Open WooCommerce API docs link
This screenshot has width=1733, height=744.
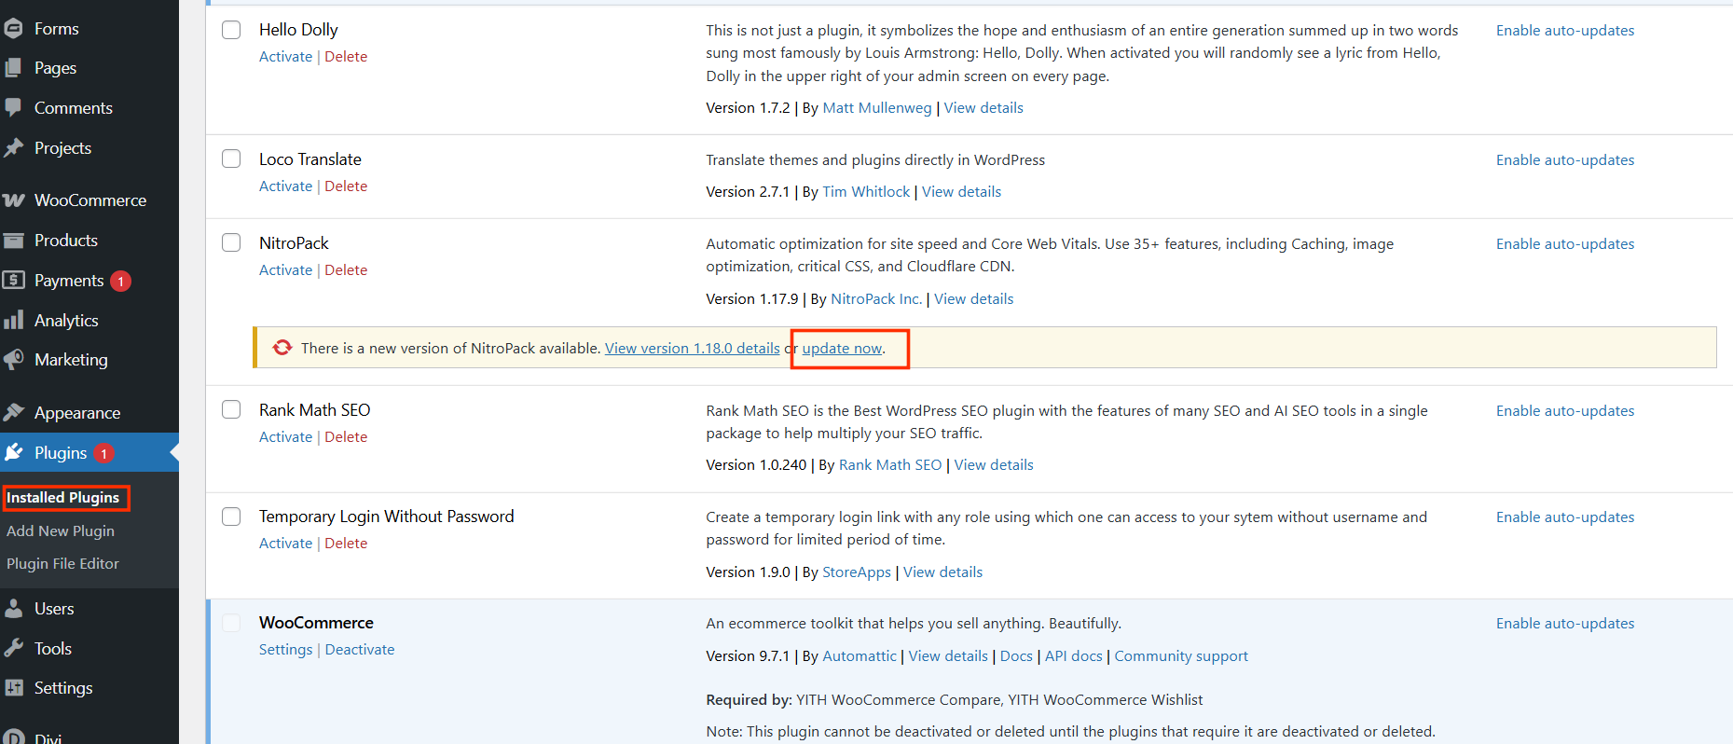click(1074, 655)
